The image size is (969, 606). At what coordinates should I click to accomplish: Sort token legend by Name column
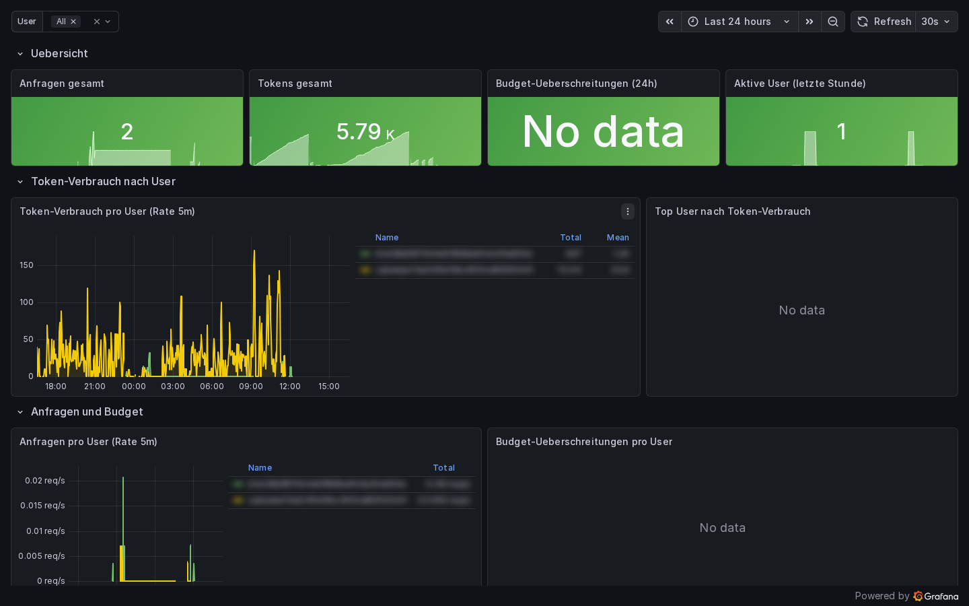click(387, 238)
